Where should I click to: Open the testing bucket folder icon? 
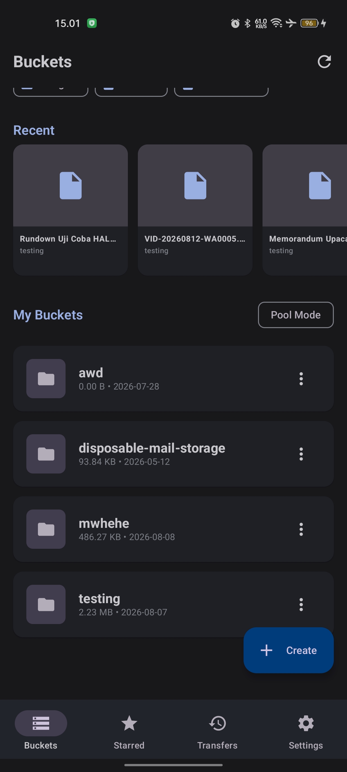[46, 604]
